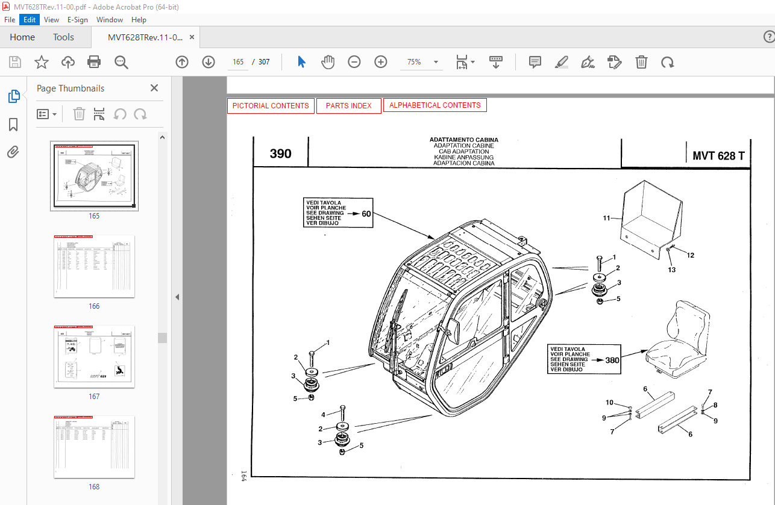Open the Page Thumbnails sidebar icon
Screen dimensions: 775x505
tap(13, 96)
